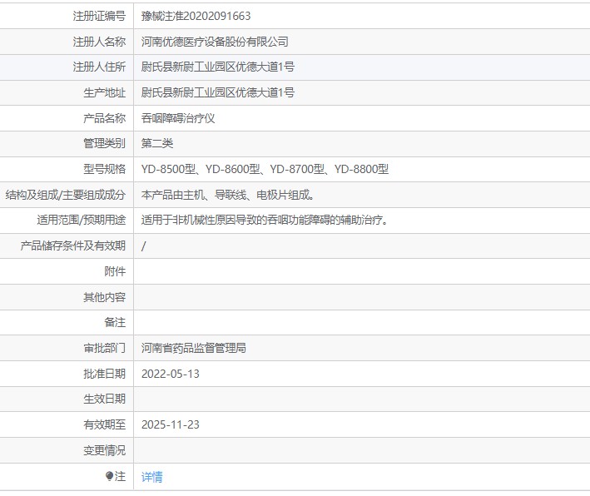Image resolution: width=590 pixels, height=496 pixels.
Task: Click the 注册人名称 label
Action: (x=99, y=42)
